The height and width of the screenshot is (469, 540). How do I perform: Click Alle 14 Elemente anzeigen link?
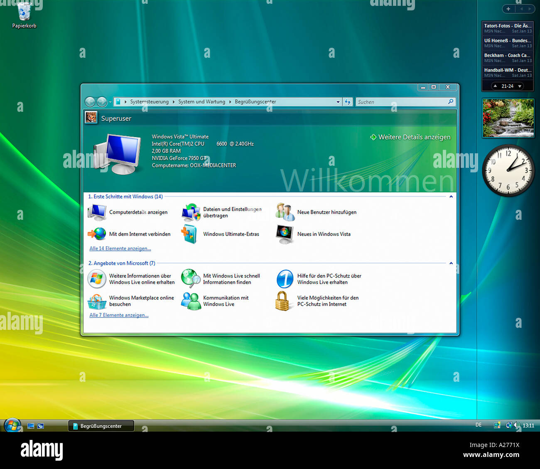click(x=120, y=248)
